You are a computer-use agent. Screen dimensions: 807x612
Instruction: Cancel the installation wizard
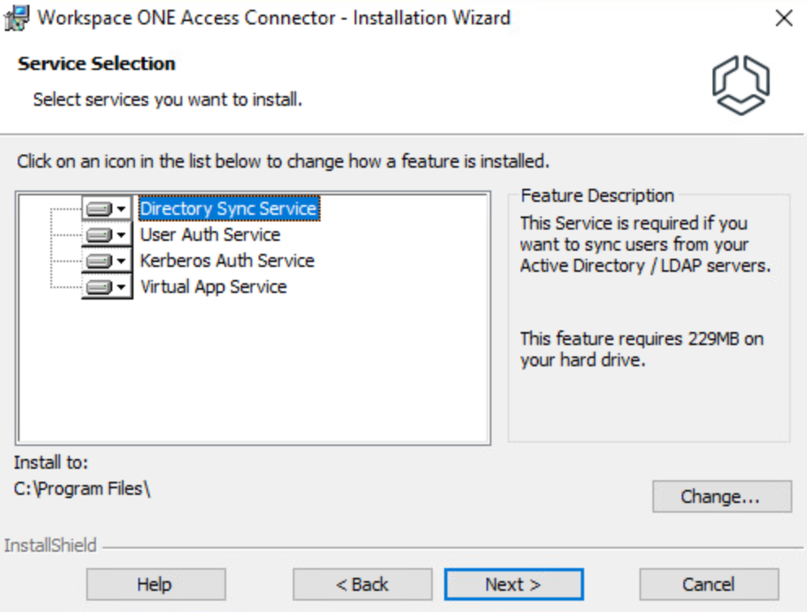[709, 584]
